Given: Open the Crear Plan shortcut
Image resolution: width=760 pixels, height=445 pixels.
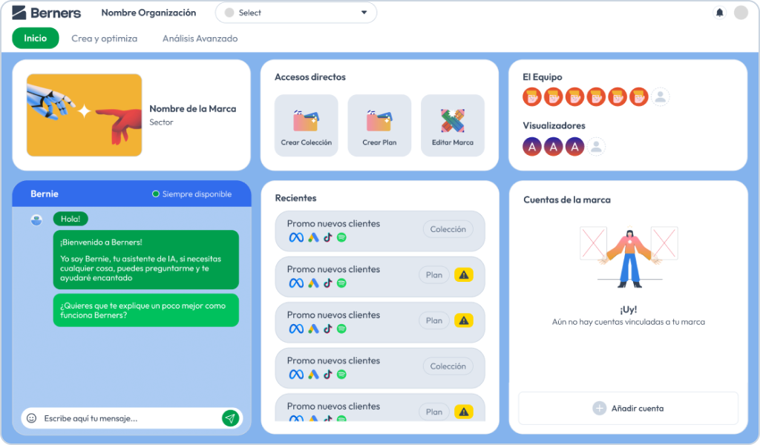Looking at the screenshot, I should (379, 125).
